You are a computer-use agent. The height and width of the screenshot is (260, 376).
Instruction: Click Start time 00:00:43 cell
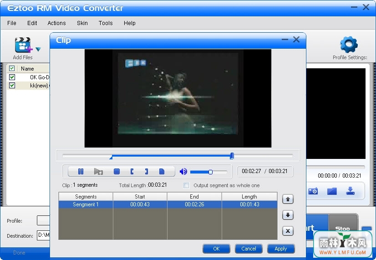(140, 204)
